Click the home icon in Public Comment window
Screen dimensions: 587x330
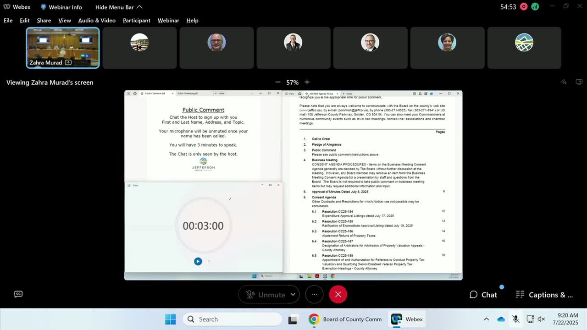(135, 93)
